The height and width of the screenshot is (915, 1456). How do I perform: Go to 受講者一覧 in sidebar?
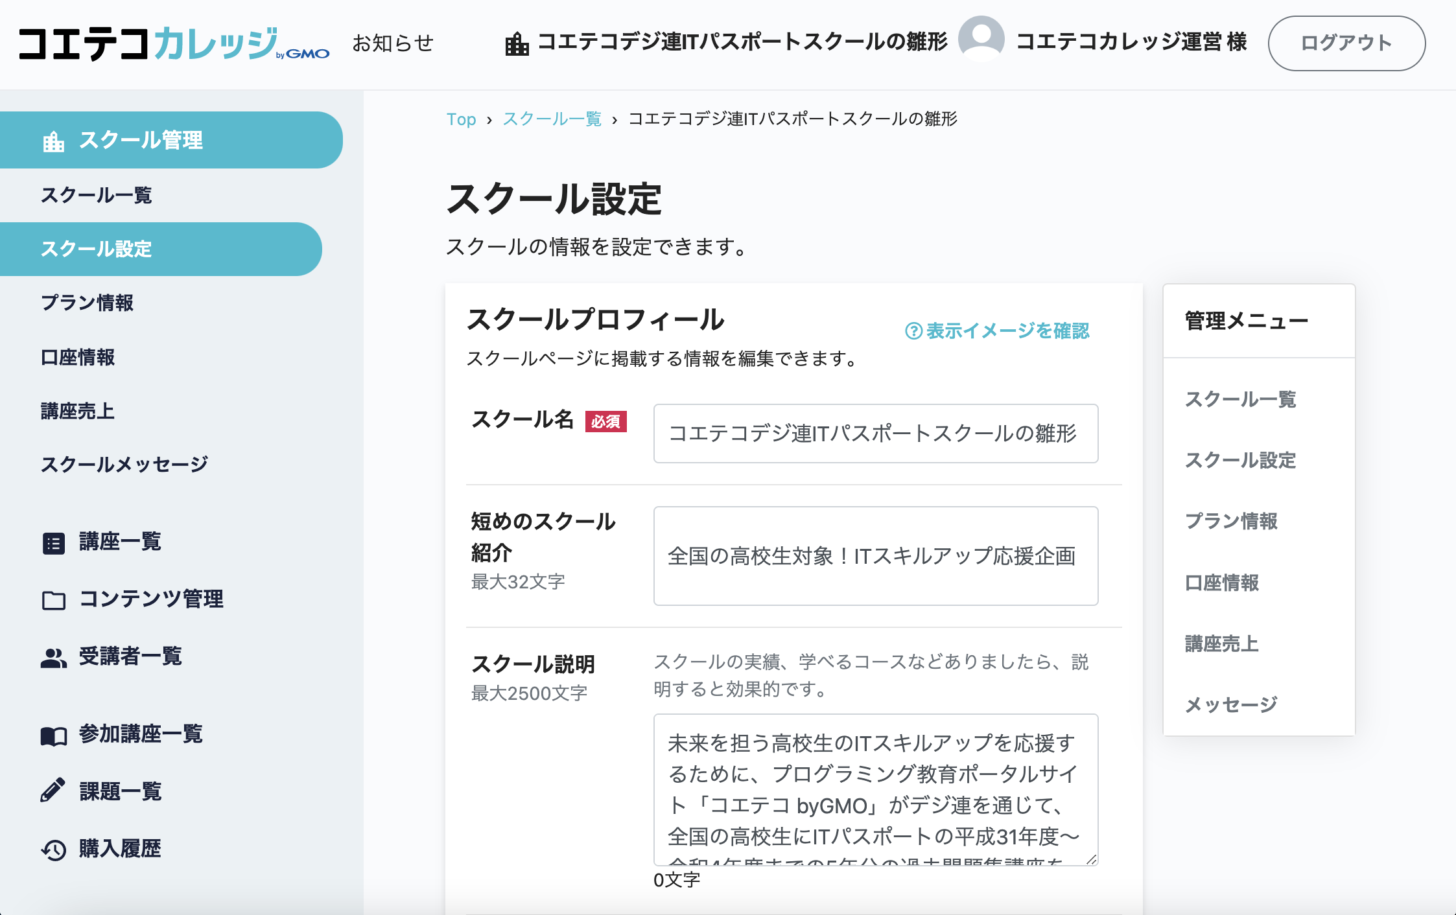[130, 656]
